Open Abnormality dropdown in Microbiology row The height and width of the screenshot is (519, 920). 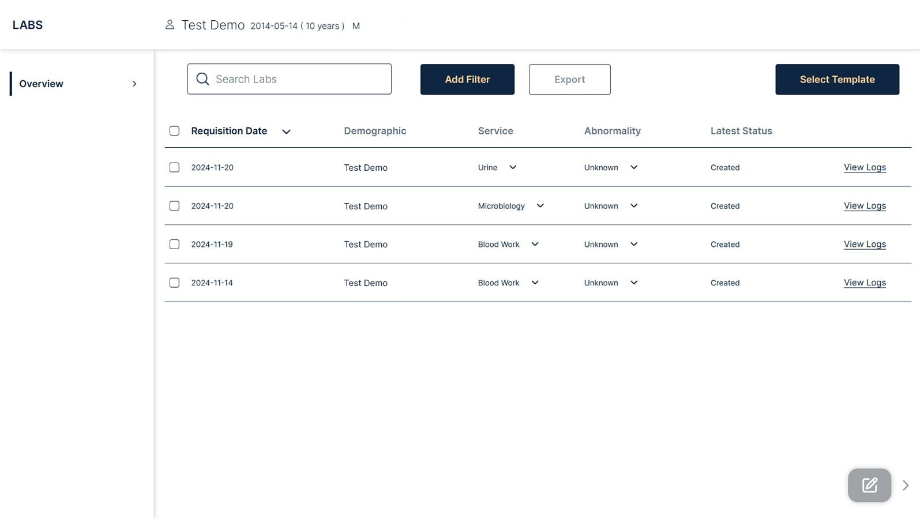pyautogui.click(x=634, y=206)
